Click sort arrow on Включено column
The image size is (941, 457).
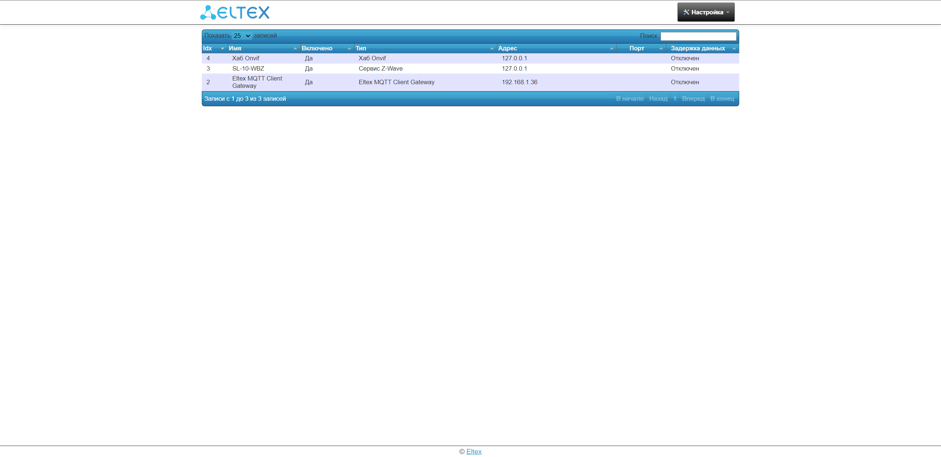(349, 49)
